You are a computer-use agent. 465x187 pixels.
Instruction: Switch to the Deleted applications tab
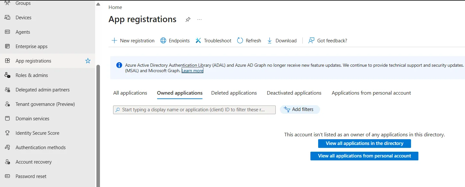coord(234,93)
